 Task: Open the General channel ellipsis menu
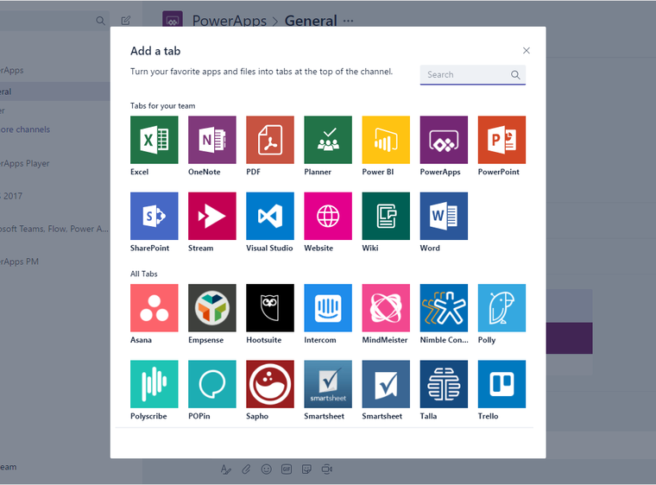click(x=349, y=21)
